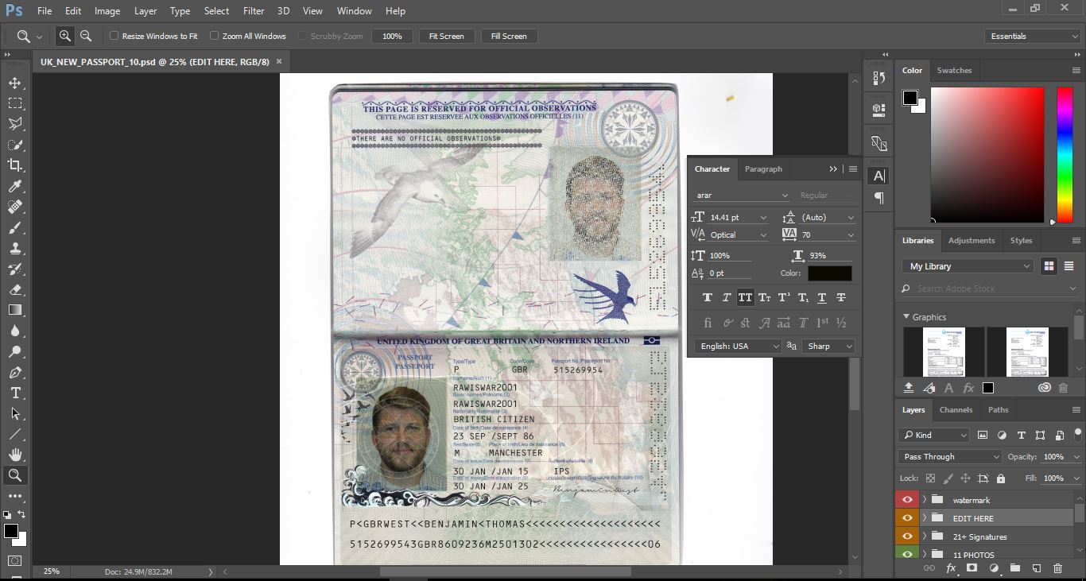Viewport: 1086px width, 581px height.
Task: Expand the EDIT HERE layer group
Action: 925,518
